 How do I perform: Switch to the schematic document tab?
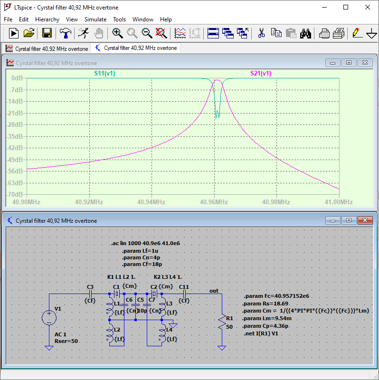point(135,48)
